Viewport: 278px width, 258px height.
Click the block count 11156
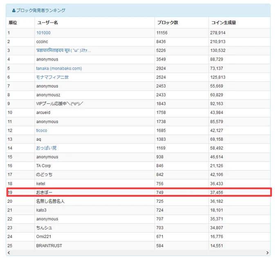coord(162,33)
